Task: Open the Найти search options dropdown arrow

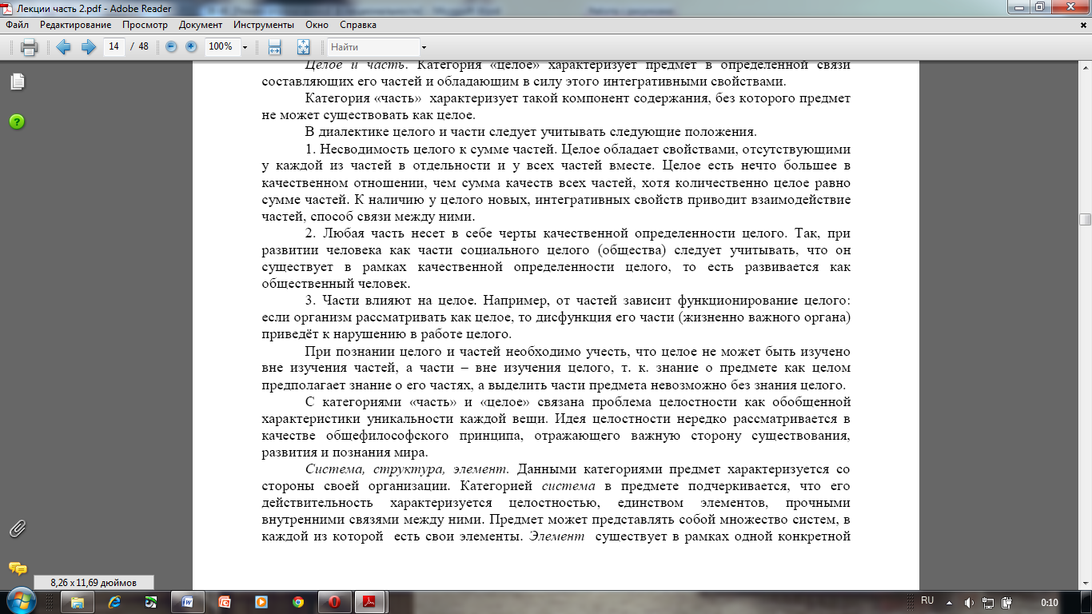Action: 424,47
